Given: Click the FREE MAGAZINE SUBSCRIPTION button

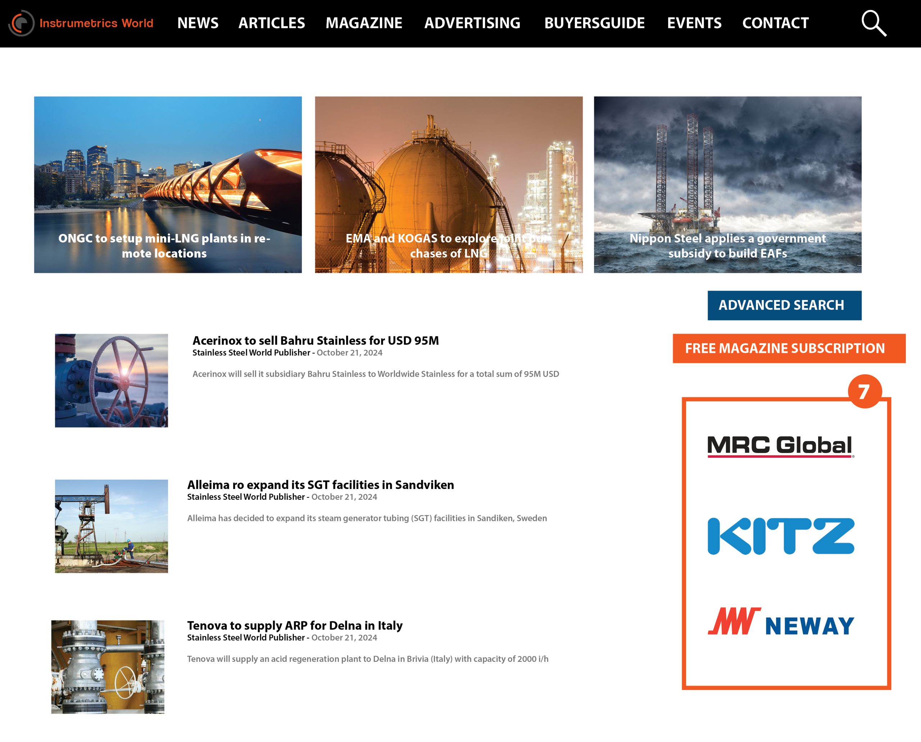Looking at the screenshot, I should tap(789, 348).
